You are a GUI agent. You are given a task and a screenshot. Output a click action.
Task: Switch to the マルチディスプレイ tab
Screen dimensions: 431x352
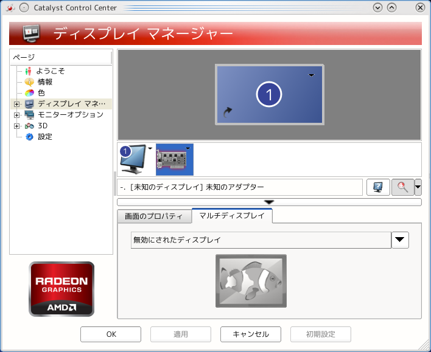[232, 216]
